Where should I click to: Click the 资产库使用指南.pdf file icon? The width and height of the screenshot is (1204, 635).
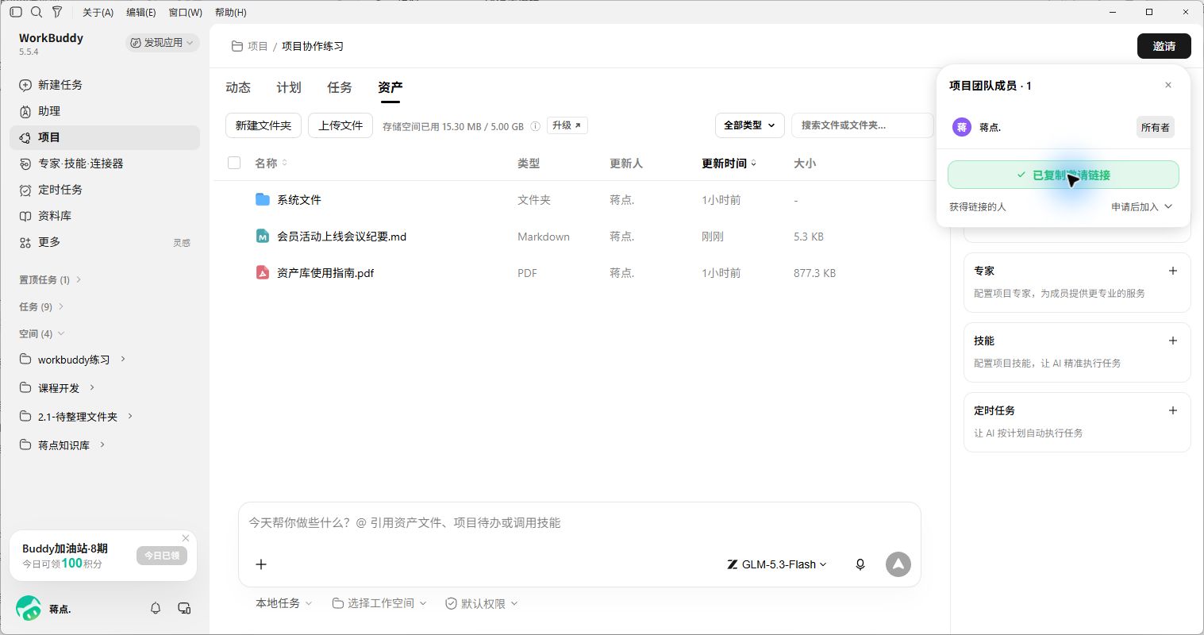263,272
